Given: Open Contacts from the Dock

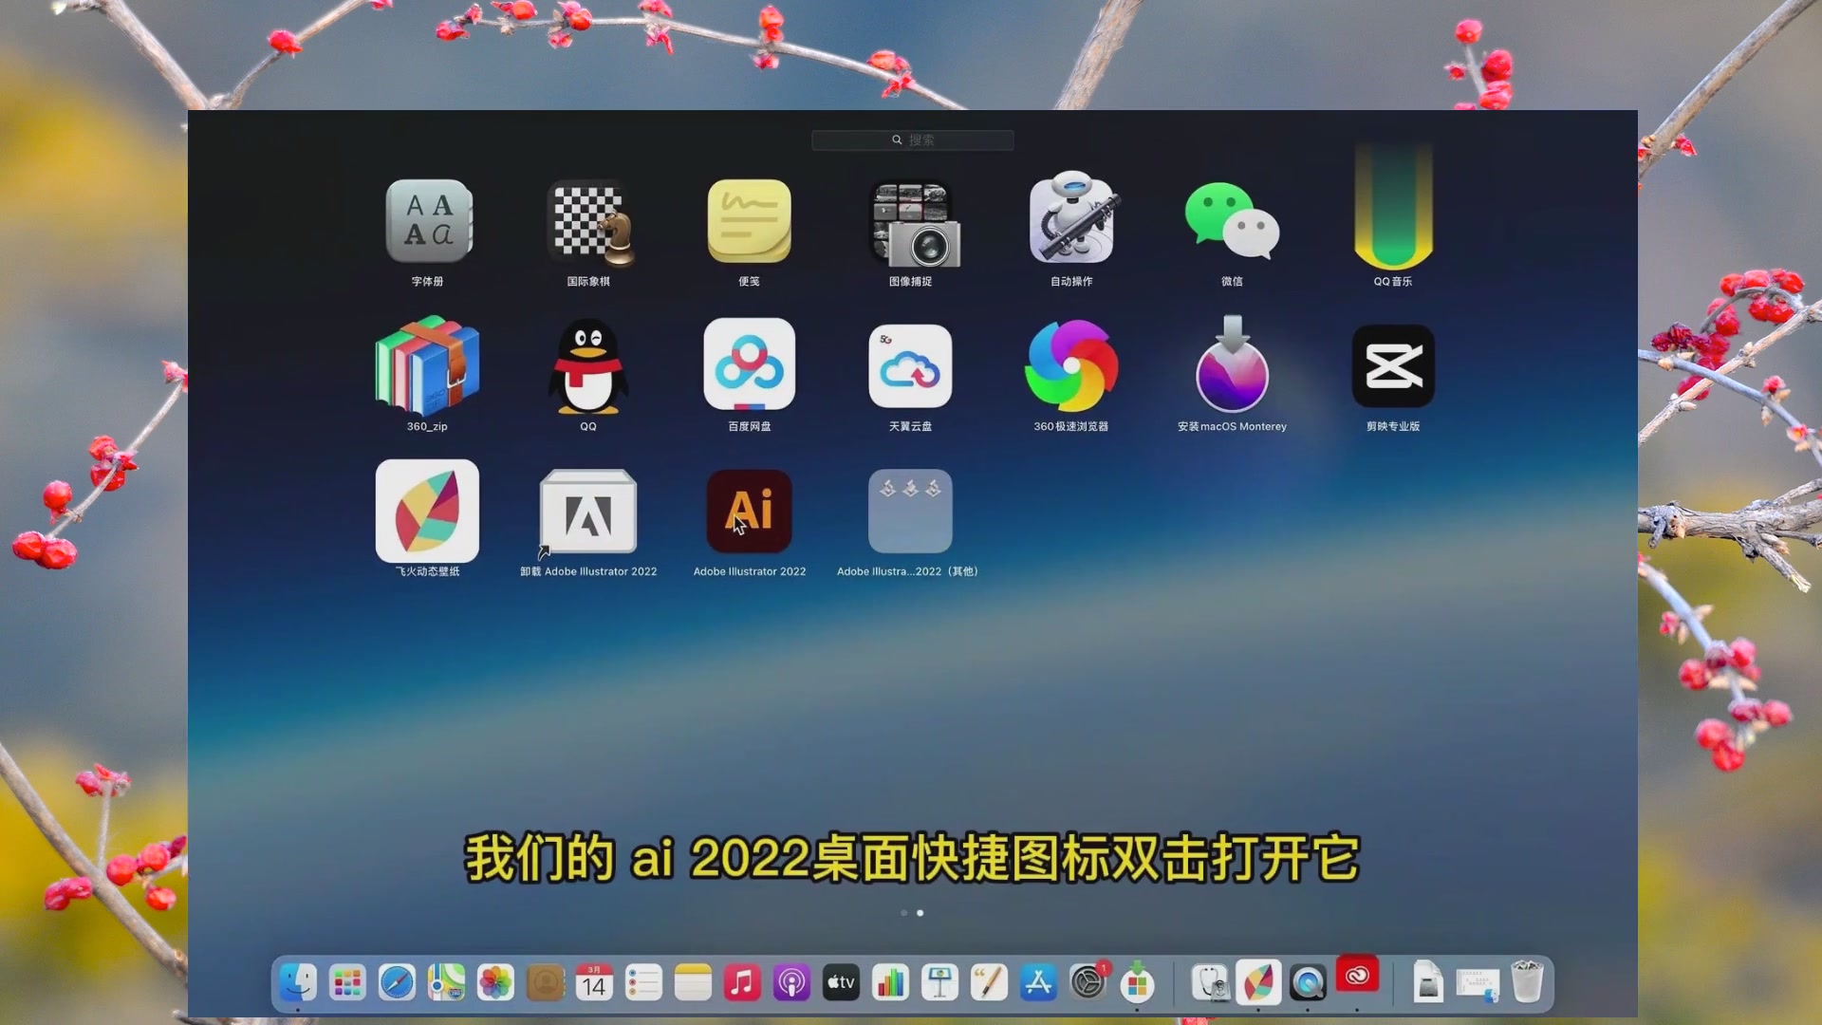Looking at the screenshot, I should point(545,983).
